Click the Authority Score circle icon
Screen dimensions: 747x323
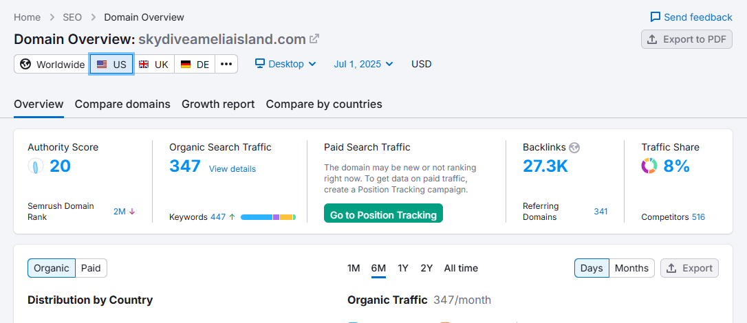coord(36,166)
